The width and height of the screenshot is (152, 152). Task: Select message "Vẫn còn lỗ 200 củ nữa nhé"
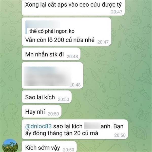click(x=60, y=40)
